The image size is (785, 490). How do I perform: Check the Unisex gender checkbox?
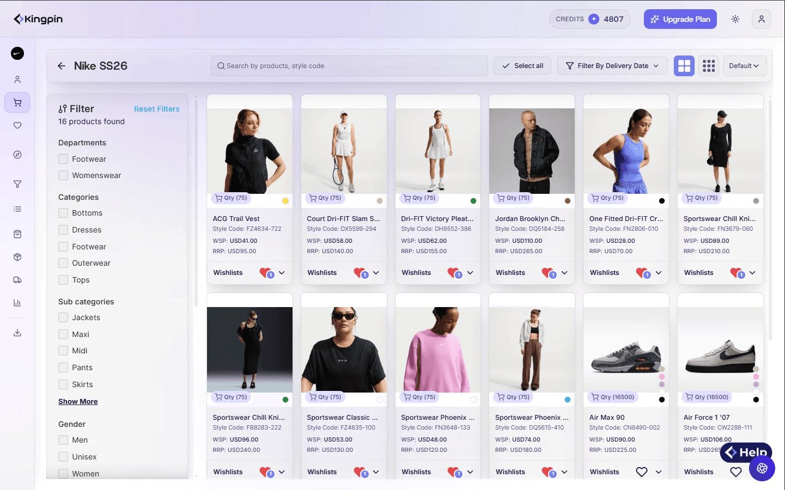click(63, 457)
